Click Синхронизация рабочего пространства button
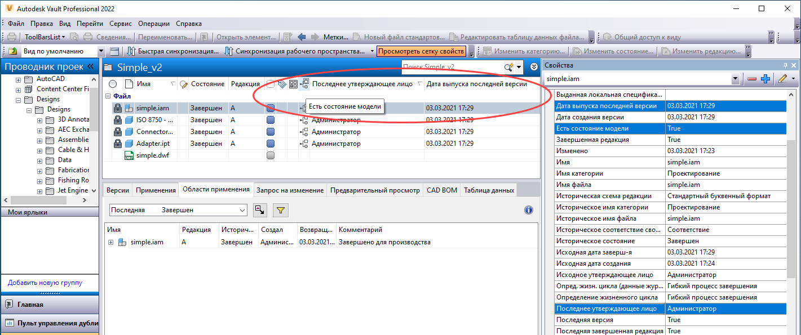Screen dimensions: 801x335 [x=295, y=51]
